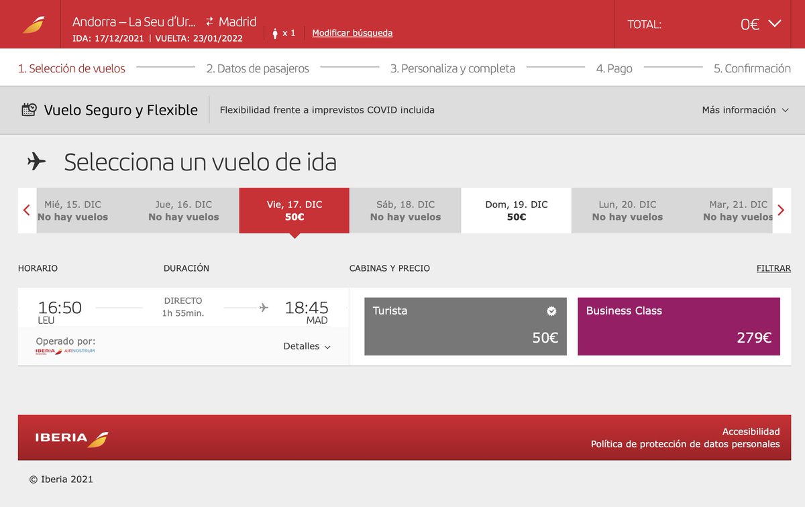Choose the Business Class fare for 279€
The image size is (805, 507).
pos(679,327)
